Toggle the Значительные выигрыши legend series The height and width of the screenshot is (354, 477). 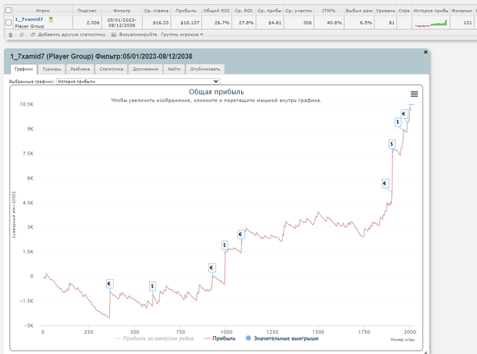pyautogui.click(x=282, y=338)
